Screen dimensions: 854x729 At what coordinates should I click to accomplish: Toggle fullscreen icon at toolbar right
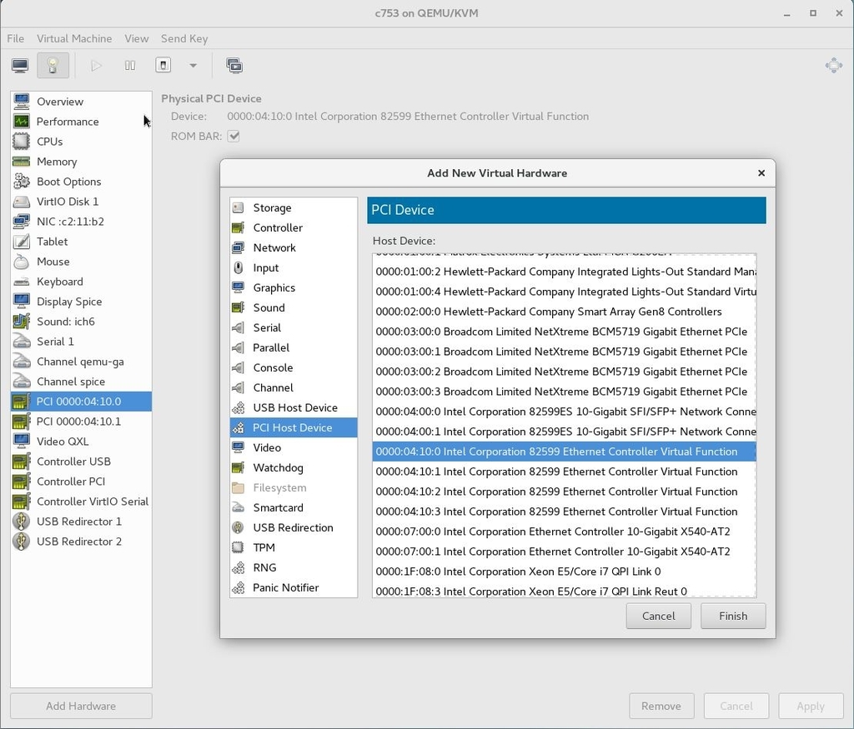pyautogui.click(x=833, y=66)
